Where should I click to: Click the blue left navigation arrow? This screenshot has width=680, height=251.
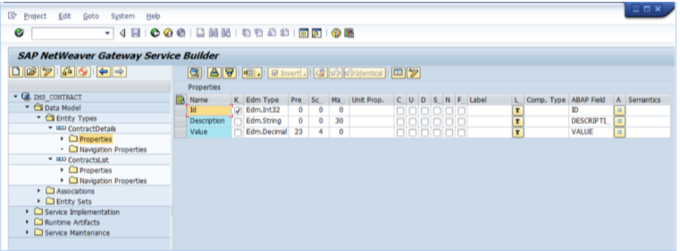(x=103, y=72)
